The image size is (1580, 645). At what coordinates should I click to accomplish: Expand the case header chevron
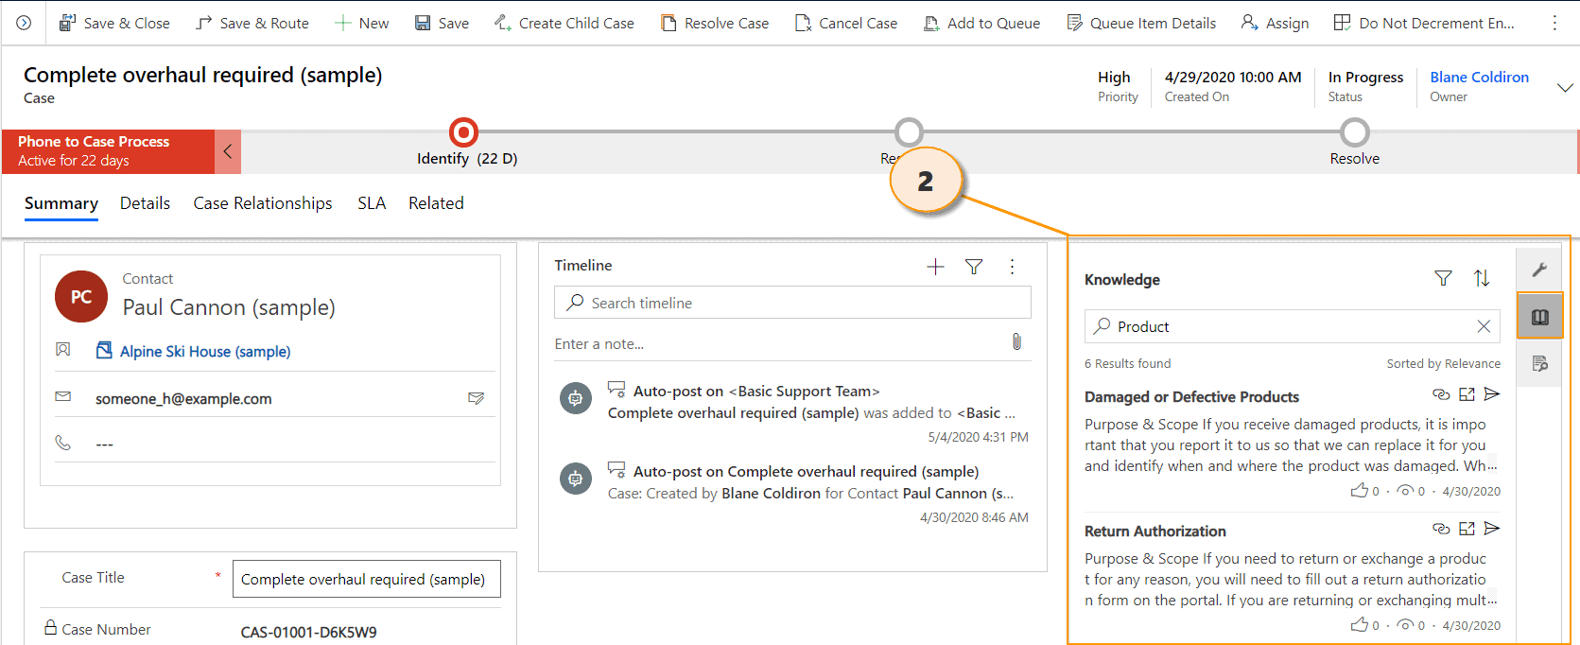[x=1565, y=87]
